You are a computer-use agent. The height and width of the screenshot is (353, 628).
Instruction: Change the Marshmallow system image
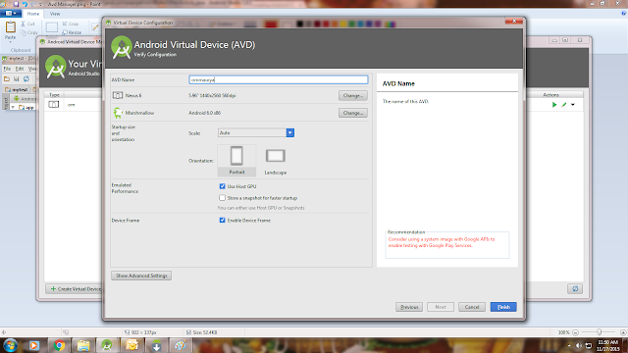(x=353, y=113)
